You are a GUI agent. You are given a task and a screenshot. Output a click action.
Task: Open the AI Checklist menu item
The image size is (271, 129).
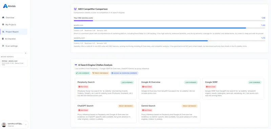14,39
